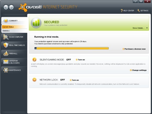Click the Real-Time Shields shield icon
This screenshot has height=114, width=152.
click(x=6, y=45)
